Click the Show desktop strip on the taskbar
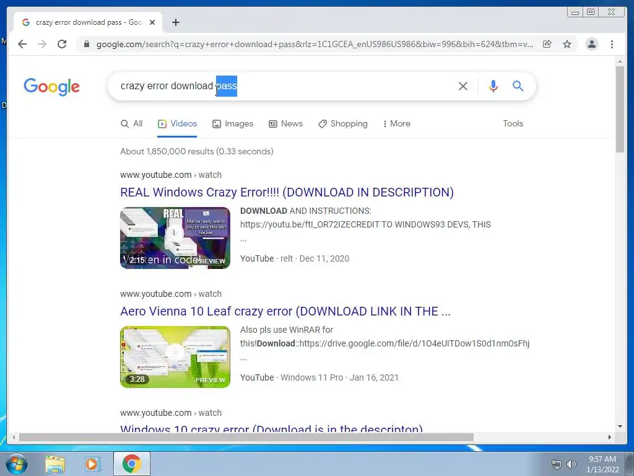This screenshot has height=476, width=634. point(630,464)
